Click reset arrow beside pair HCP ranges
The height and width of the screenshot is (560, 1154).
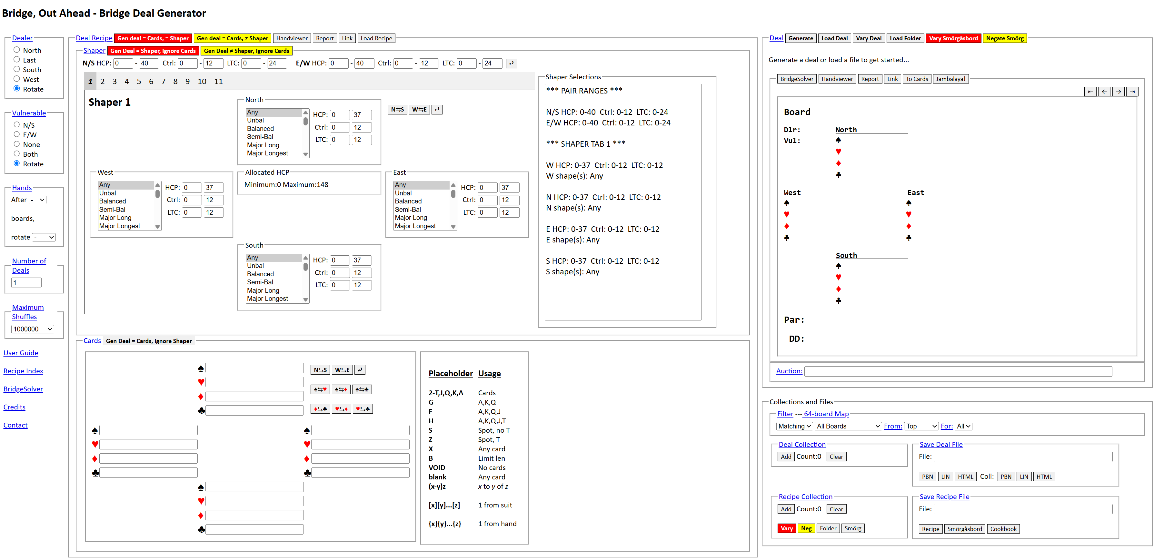point(511,63)
